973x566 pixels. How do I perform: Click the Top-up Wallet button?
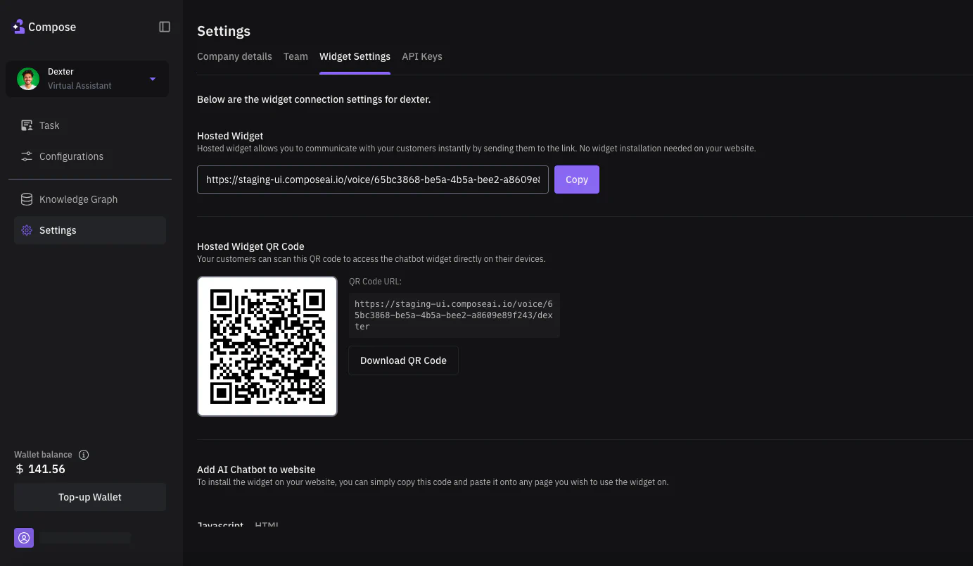click(x=90, y=497)
